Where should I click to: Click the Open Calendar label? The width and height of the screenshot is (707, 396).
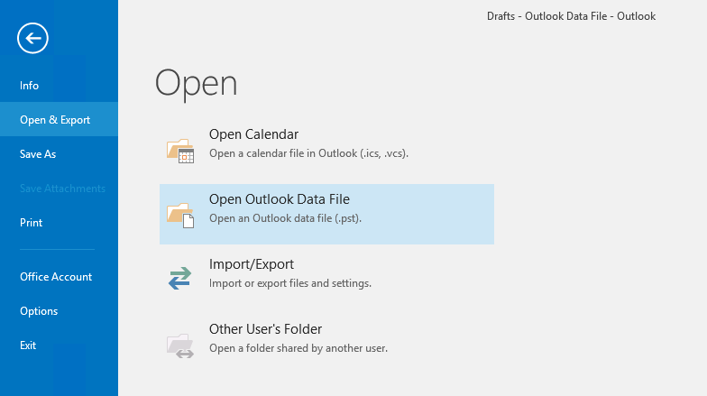pos(253,134)
